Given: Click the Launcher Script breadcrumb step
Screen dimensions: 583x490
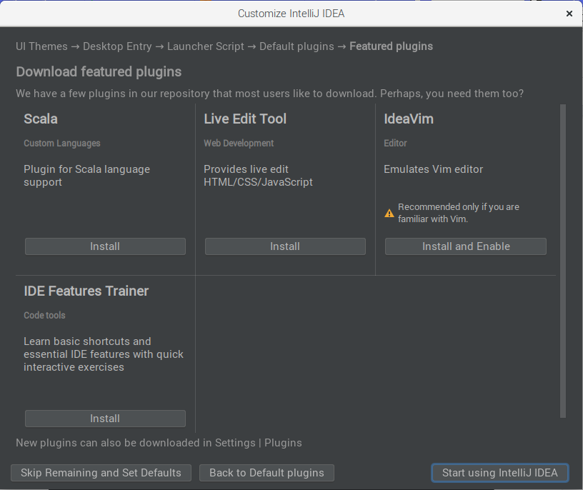Looking at the screenshot, I should 206,46.
